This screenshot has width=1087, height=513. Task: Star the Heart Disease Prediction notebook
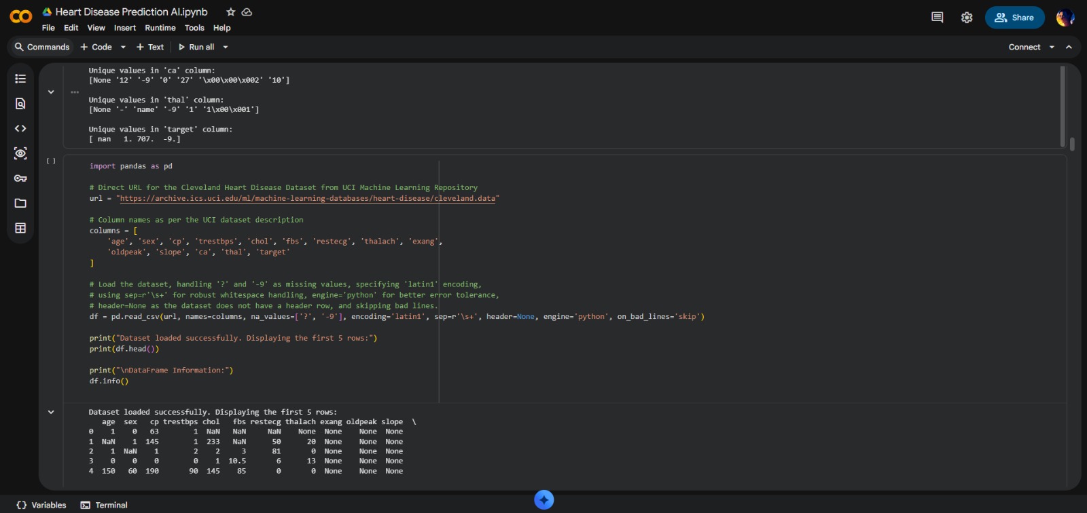[231, 12]
